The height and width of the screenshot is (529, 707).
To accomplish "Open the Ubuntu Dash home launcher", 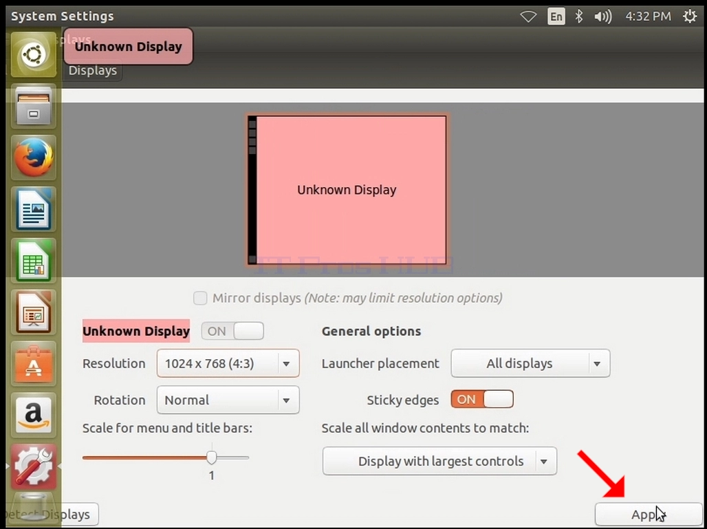I will point(34,55).
